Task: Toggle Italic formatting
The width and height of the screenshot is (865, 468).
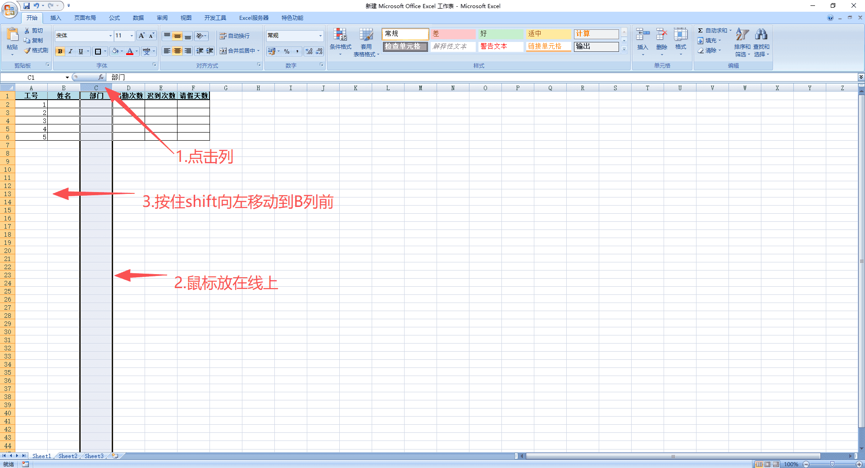Action: [70, 51]
